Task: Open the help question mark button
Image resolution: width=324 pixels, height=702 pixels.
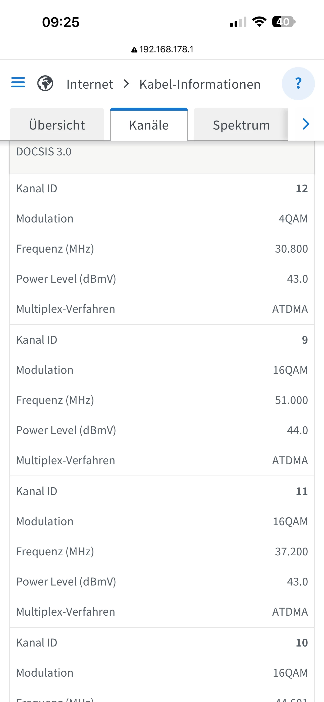Action: (x=298, y=83)
